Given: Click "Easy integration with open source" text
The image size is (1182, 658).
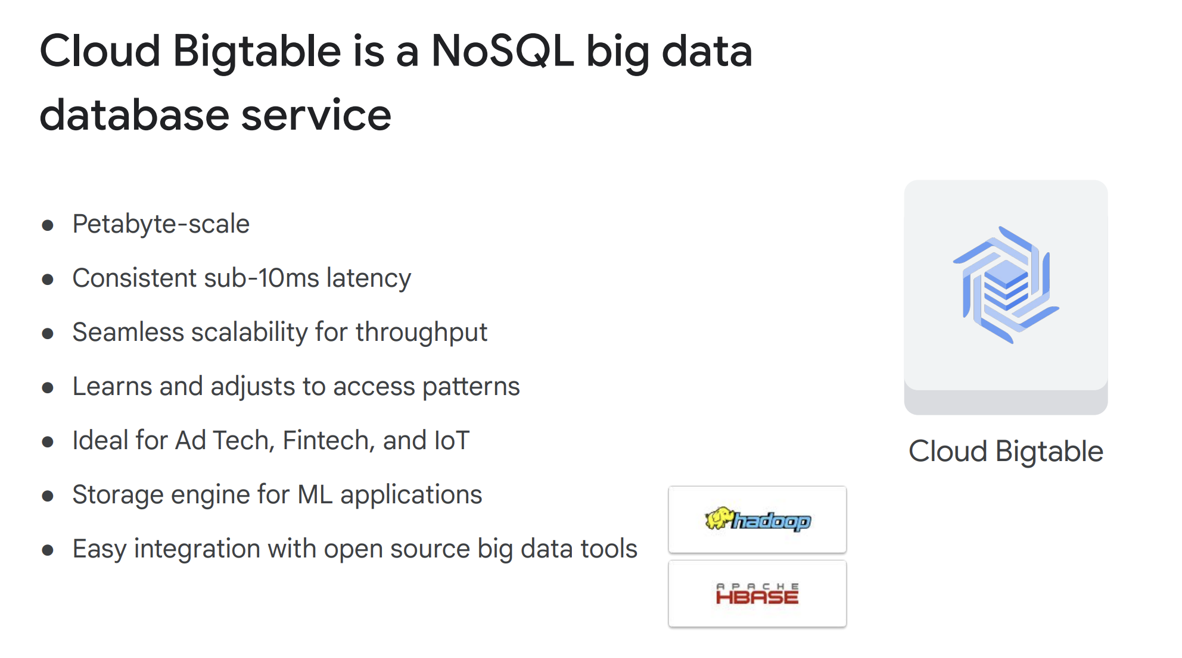Looking at the screenshot, I should coord(354,549).
